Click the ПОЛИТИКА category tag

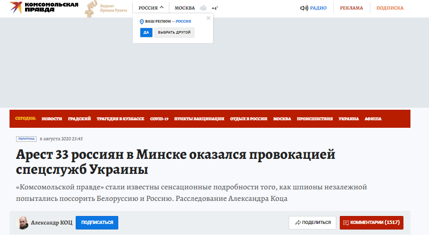tap(26, 139)
